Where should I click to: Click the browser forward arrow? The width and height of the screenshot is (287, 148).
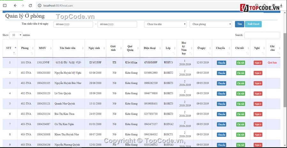coord(23,5)
